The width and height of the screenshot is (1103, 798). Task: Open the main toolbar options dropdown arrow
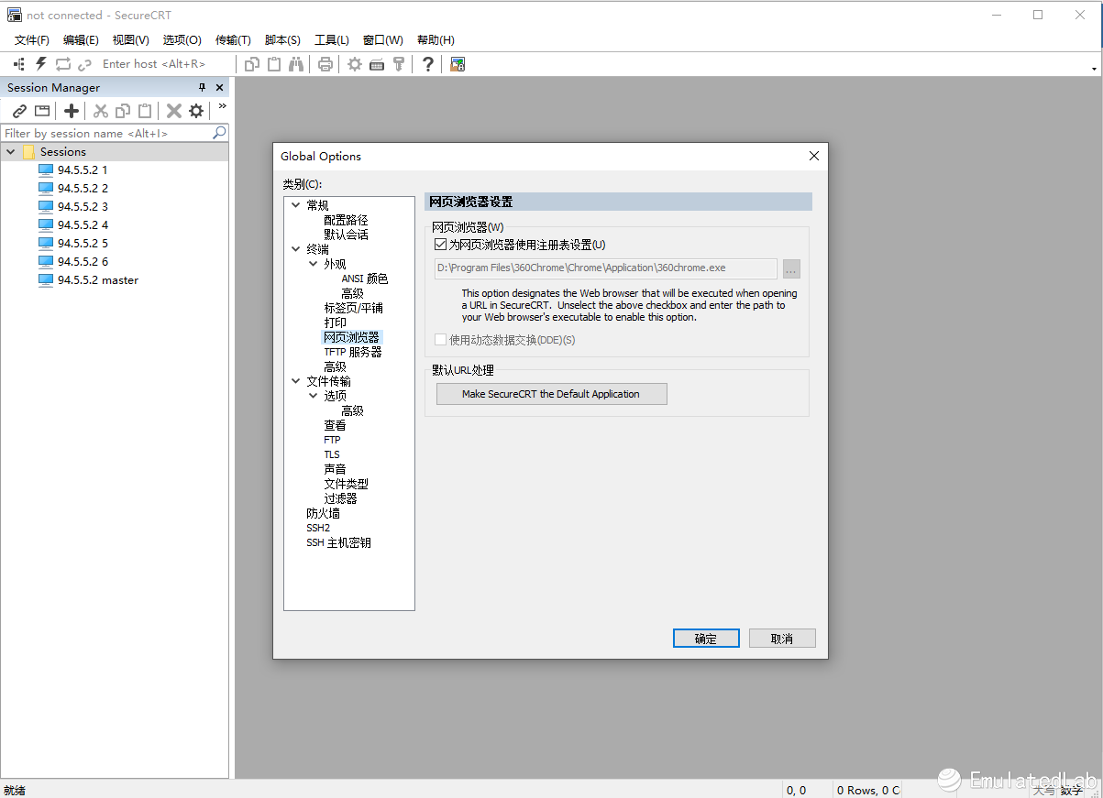(x=1094, y=69)
